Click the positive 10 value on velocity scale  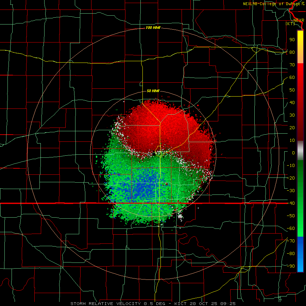(x=292, y=140)
